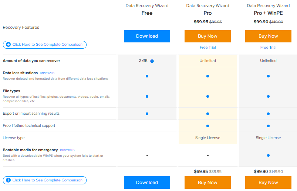Click Free lifetime support dot in Pro column
This screenshot has width=297, height=191.
207,126
